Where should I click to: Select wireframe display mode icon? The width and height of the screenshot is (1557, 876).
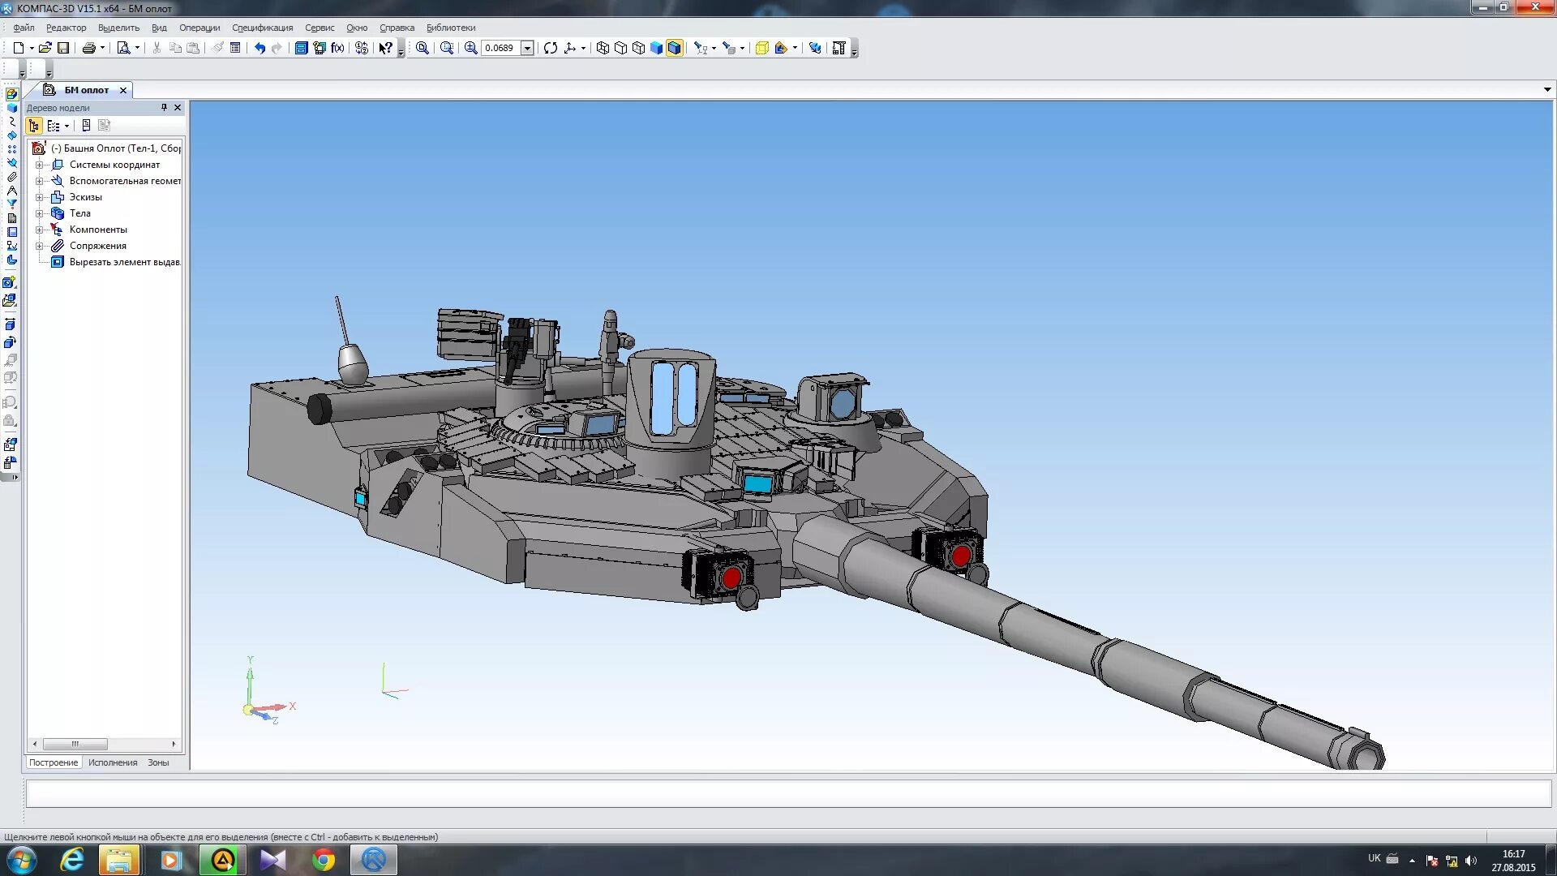603,48
